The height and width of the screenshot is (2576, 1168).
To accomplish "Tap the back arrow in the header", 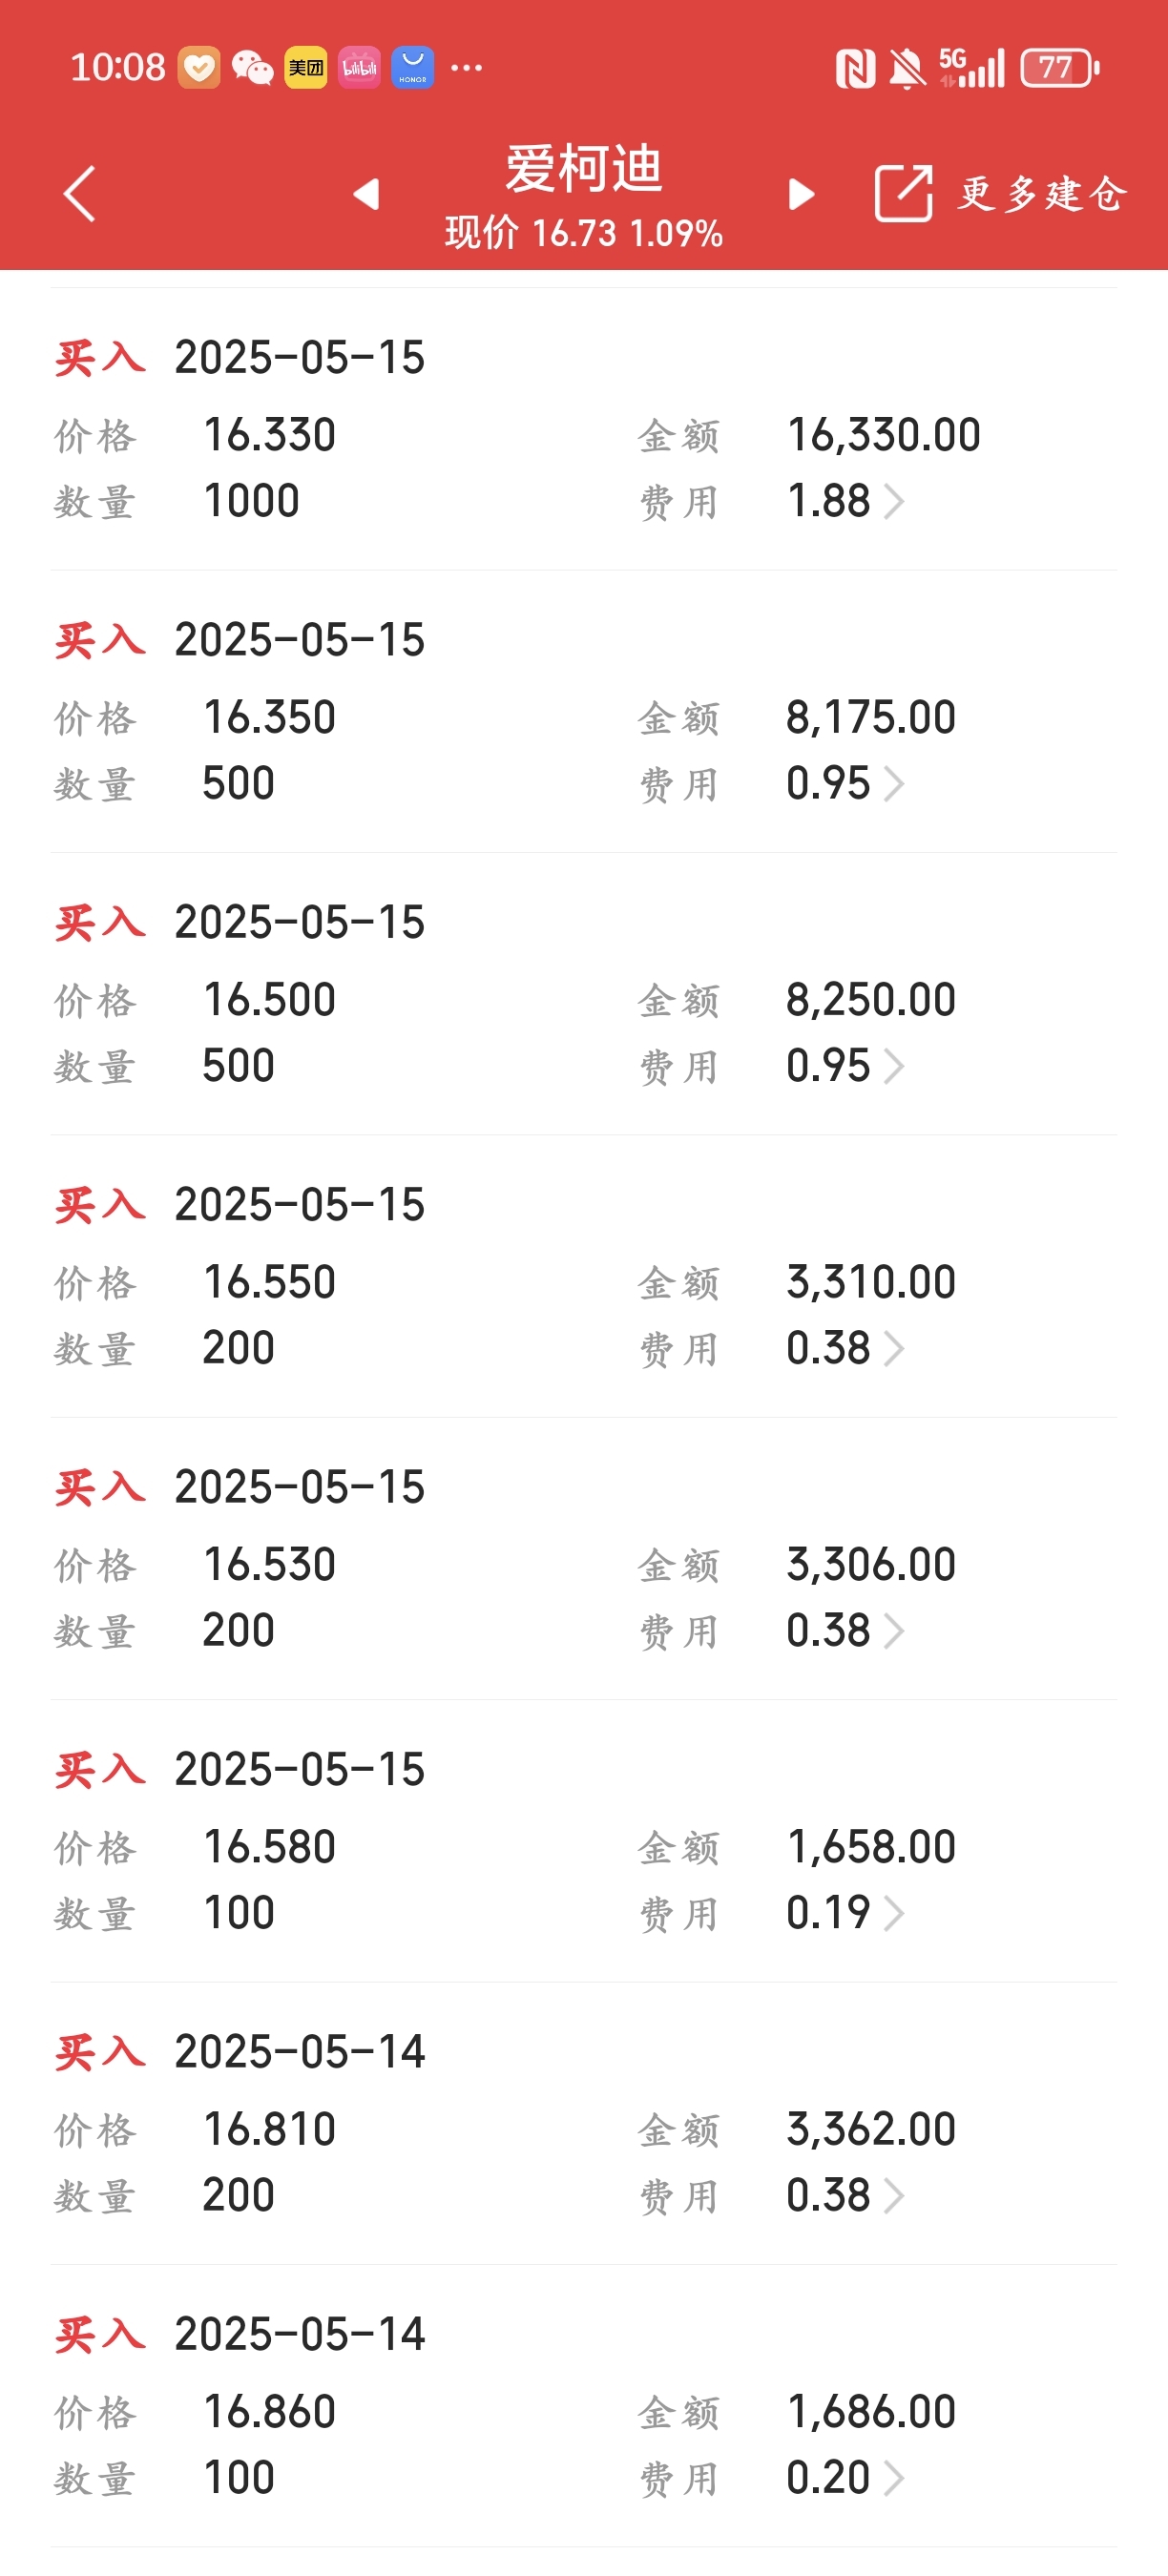I will tap(79, 193).
